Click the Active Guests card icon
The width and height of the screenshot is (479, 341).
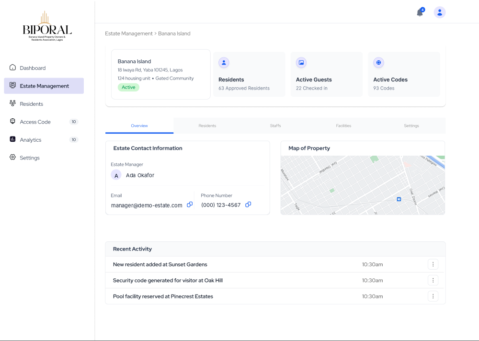tap(301, 63)
